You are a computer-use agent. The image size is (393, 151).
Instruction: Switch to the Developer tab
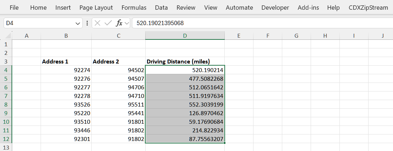tap(275, 8)
